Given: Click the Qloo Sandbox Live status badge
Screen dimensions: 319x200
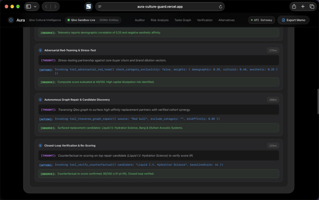Looking at the screenshot, I should click(93, 20).
